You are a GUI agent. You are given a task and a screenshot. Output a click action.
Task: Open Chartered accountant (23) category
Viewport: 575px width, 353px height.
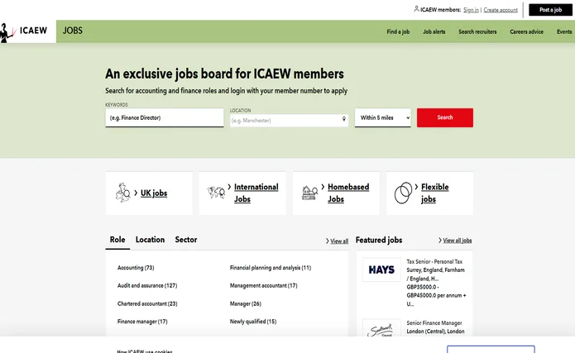[147, 303]
